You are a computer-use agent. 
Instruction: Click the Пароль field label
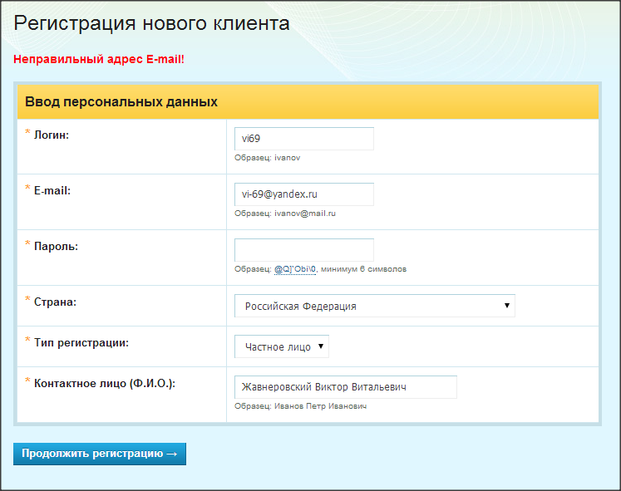click(x=56, y=246)
